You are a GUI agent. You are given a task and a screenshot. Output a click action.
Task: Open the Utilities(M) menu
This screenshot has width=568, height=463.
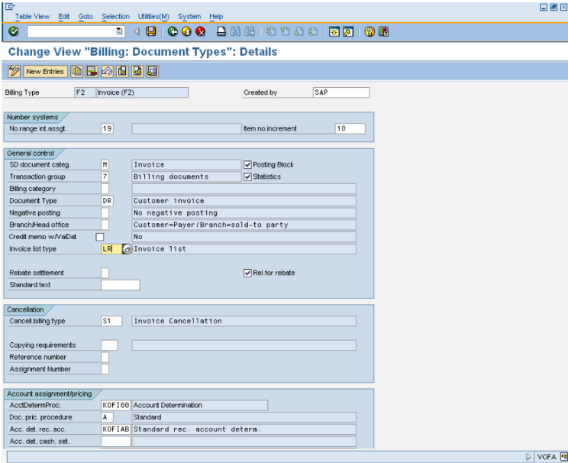(153, 16)
